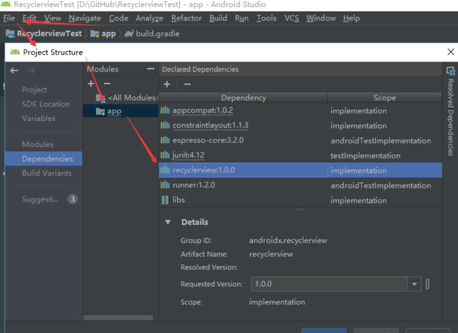Open the Help menu

pyautogui.click(x=351, y=18)
